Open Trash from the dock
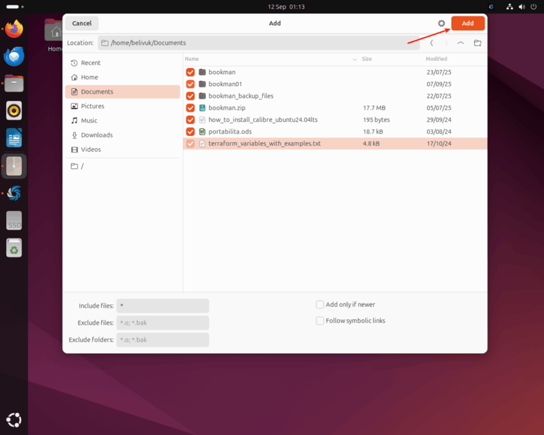This screenshot has height=435, width=544. pyautogui.click(x=14, y=248)
